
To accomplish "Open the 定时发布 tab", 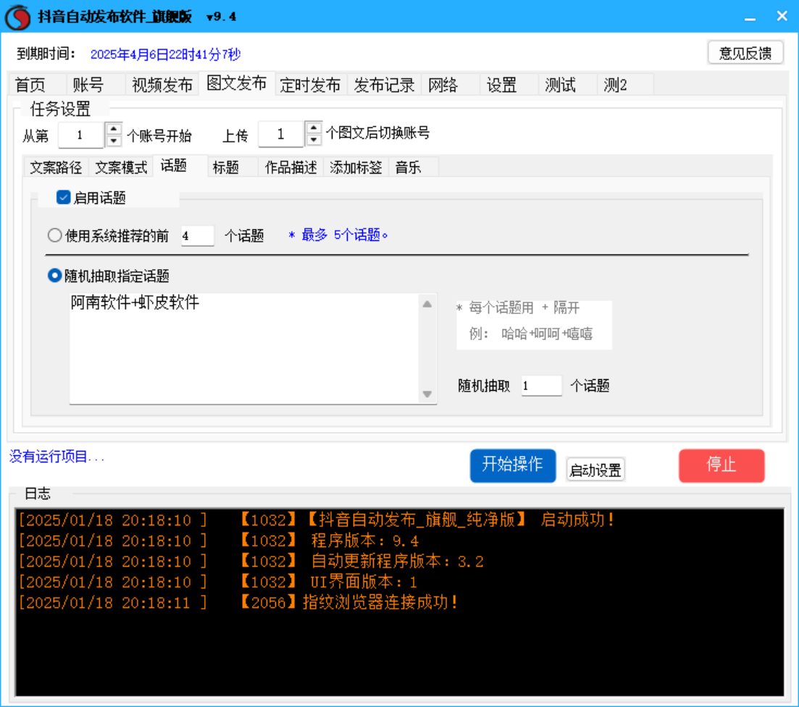I will (310, 85).
